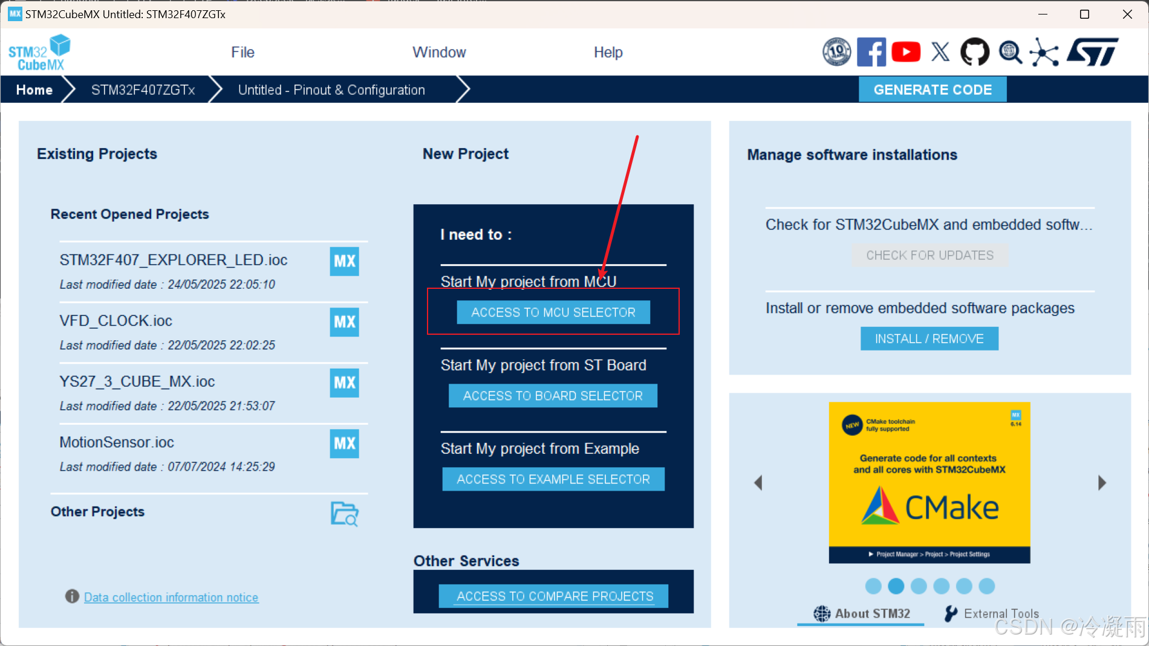This screenshot has width=1149, height=646.
Task: Open the 10th anniversary badge icon
Action: click(x=837, y=52)
